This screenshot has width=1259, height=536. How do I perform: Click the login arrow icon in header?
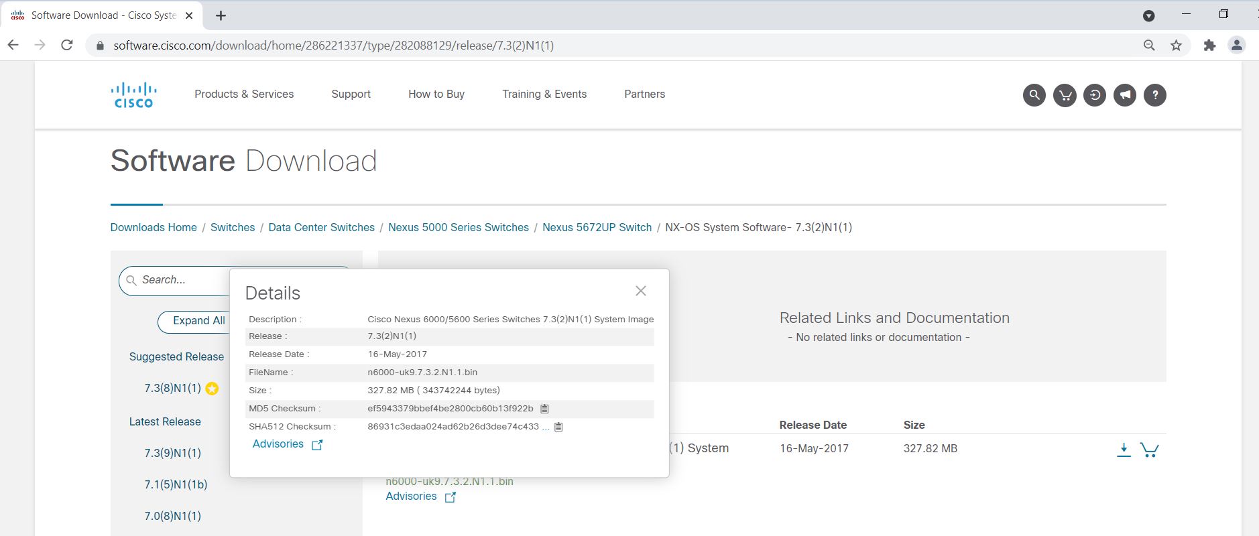[x=1095, y=95]
